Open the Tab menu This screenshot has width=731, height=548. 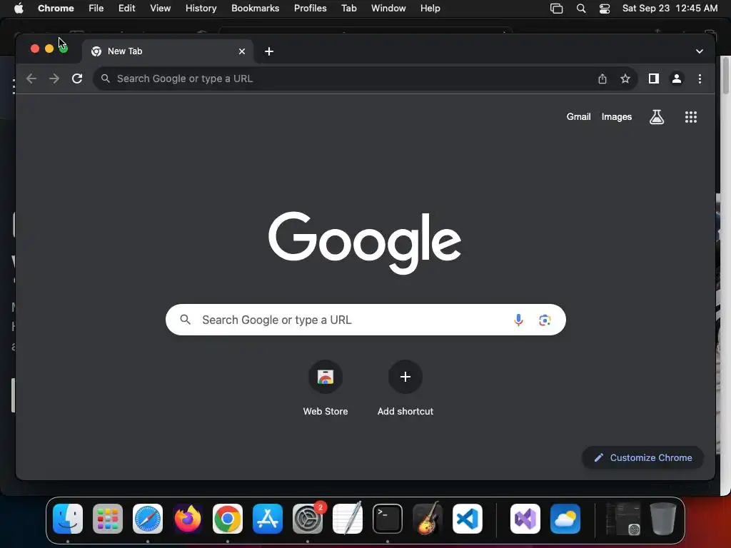click(348, 9)
